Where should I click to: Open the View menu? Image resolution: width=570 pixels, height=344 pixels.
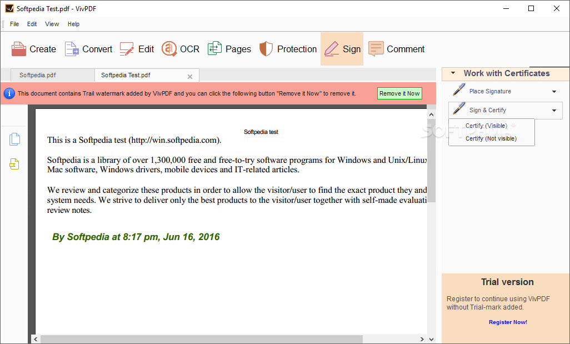click(52, 24)
